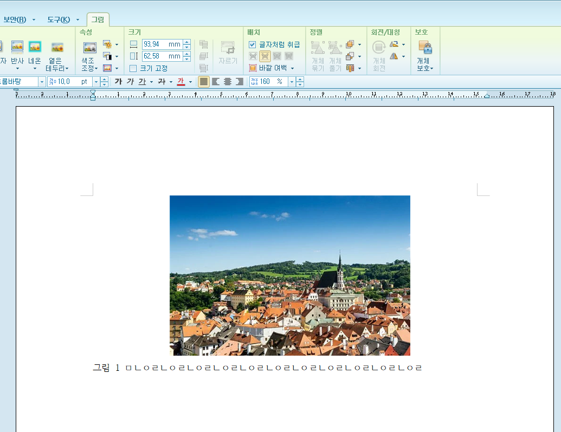Screen dimensions: 561x432
Task: Click the 자르기 crop tool
Action: coord(228,53)
